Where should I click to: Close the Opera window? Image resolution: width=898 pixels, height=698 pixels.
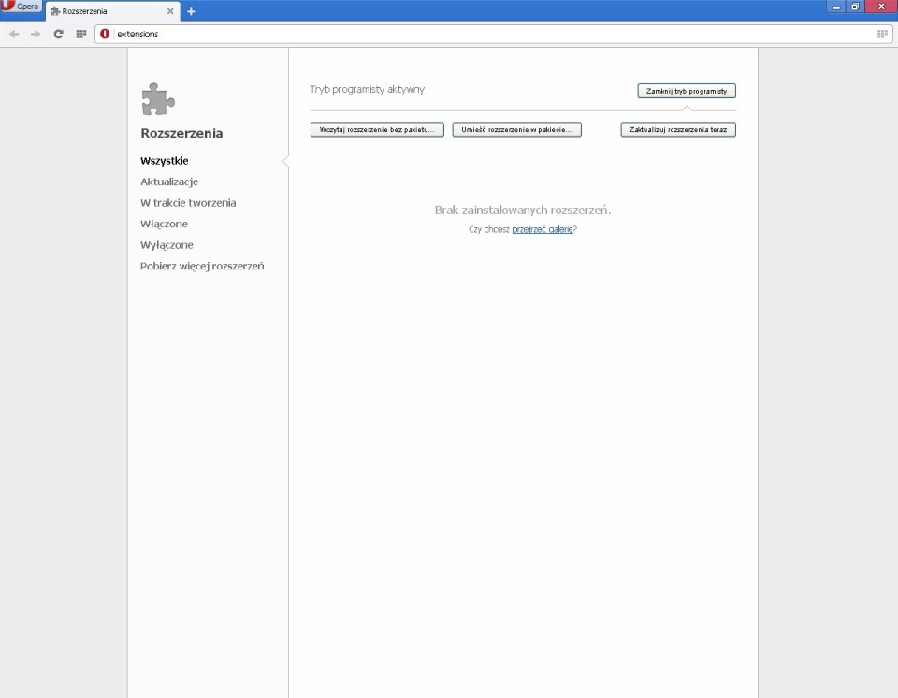click(881, 7)
